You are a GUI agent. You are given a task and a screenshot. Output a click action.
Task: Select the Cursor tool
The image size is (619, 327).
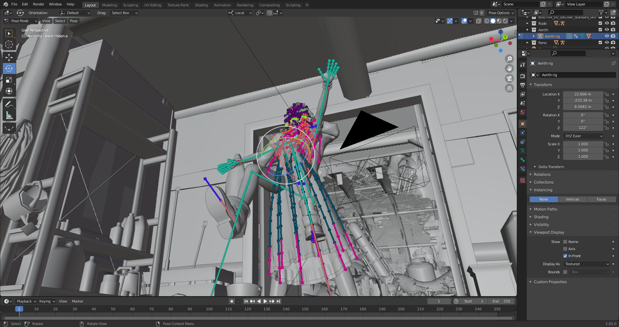coord(9,44)
